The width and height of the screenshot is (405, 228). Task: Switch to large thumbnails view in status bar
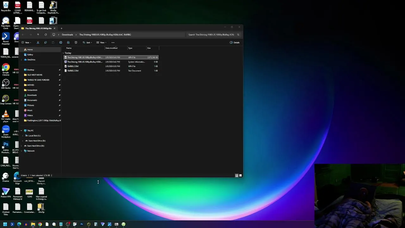pos(240,175)
